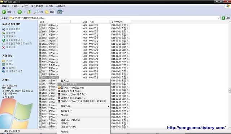Select the 368102안계.map file

coord(50,31)
